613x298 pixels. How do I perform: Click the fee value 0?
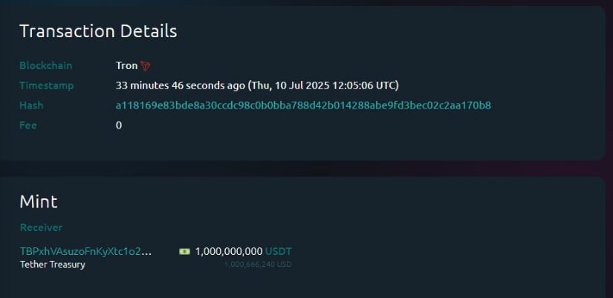coord(119,126)
